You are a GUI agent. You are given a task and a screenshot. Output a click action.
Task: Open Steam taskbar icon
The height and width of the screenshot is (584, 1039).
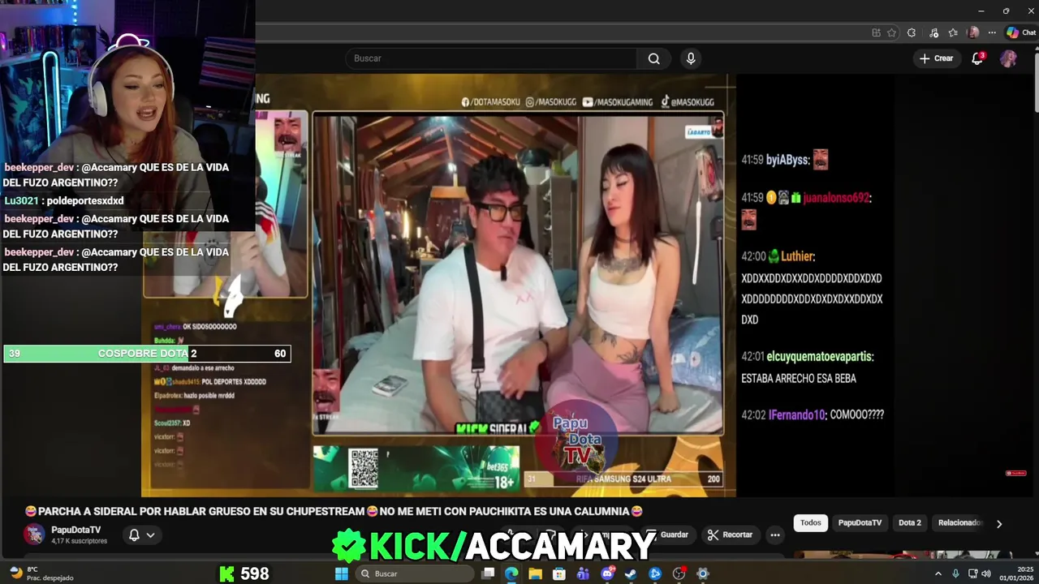point(631,573)
